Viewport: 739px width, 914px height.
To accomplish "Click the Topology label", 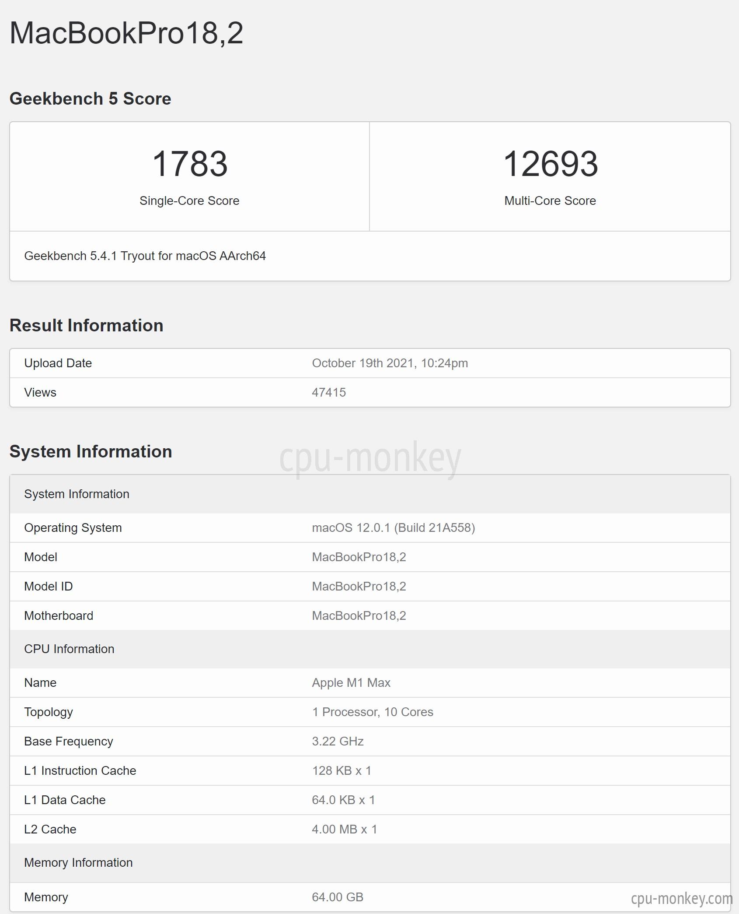I will tap(49, 712).
